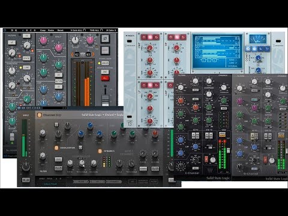Select the INPUT/OUTPUT meter selector in E-Channel
Image resolution: width=288 pixels, height=216 pixels.
222,134
